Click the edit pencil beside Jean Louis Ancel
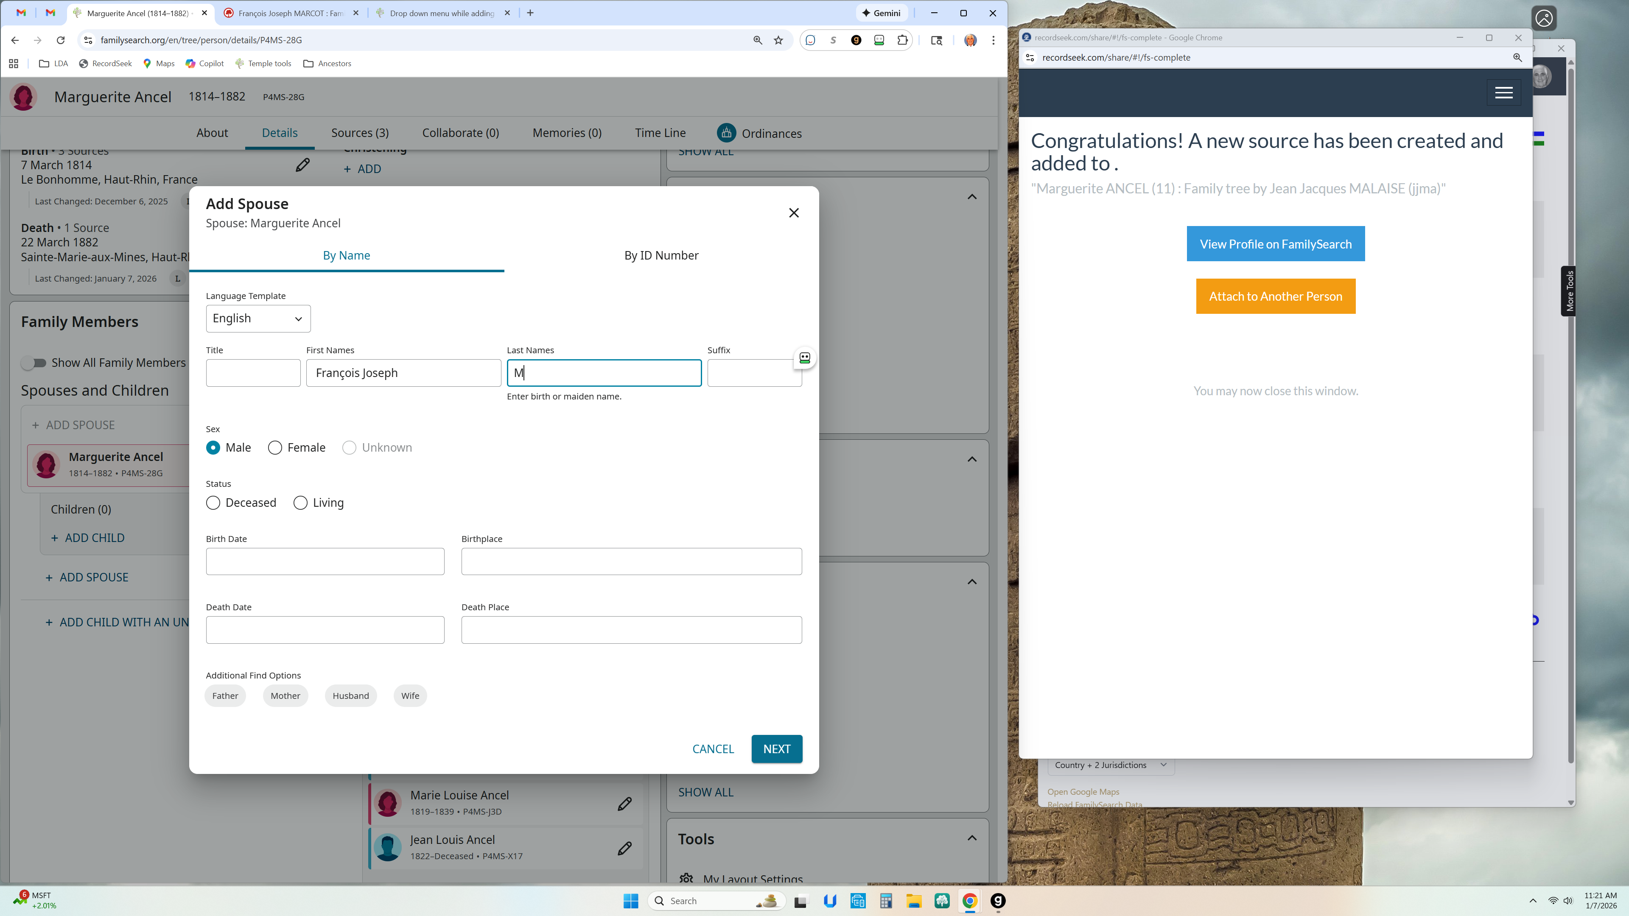Image resolution: width=1629 pixels, height=916 pixels. click(624, 848)
